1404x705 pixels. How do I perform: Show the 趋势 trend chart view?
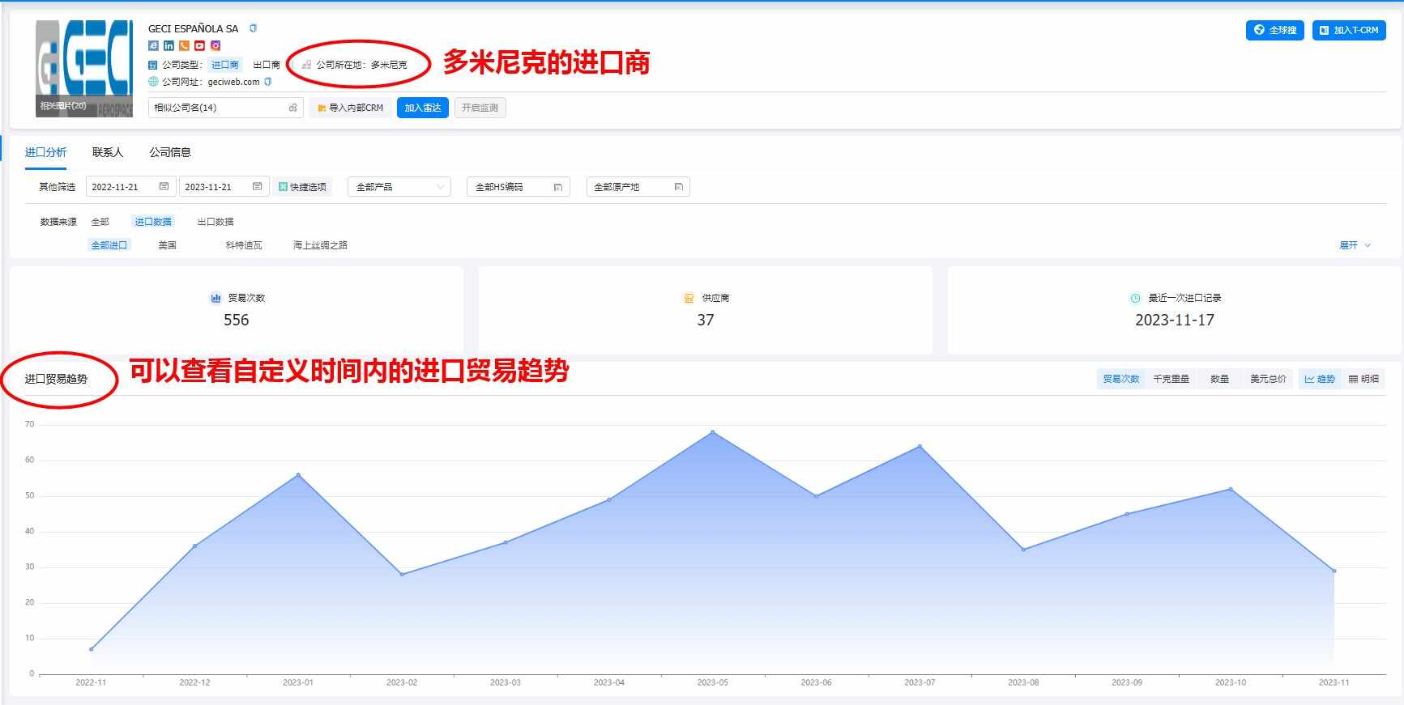tap(1320, 379)
